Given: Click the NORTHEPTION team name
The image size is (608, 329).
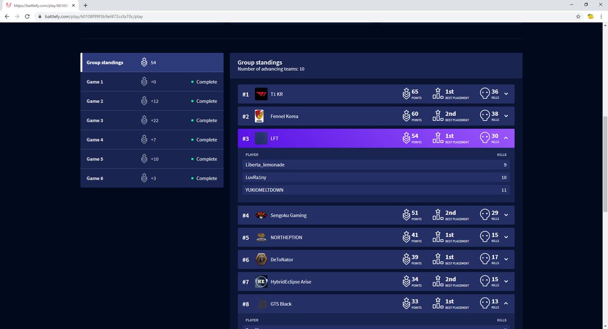Looking at the screenshot, I should click(x=286, y=237).
